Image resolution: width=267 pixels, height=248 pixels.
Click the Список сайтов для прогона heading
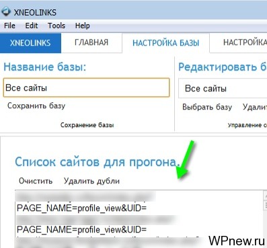coord(98,162)
